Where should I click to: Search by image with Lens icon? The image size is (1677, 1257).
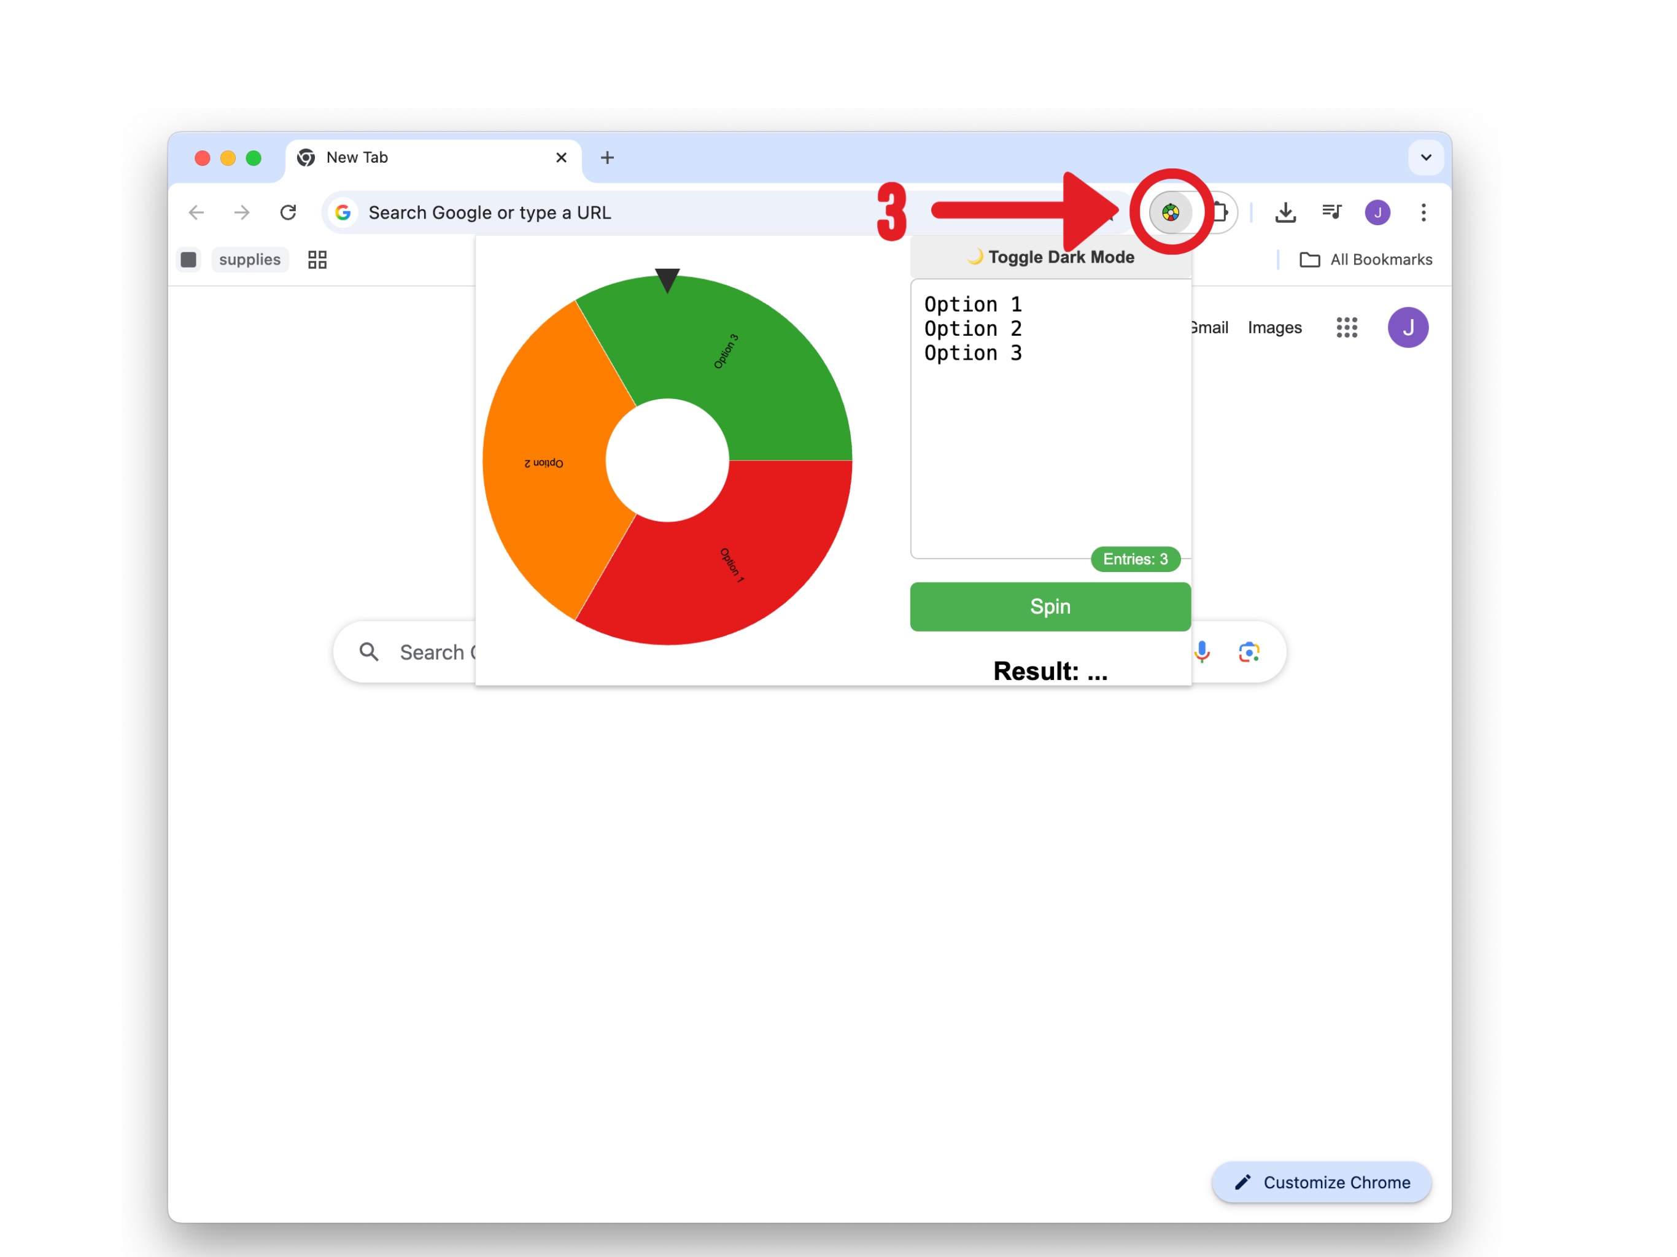[x=1249, y=652]
